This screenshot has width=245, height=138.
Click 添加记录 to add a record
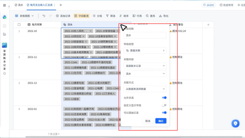(63, 16)
